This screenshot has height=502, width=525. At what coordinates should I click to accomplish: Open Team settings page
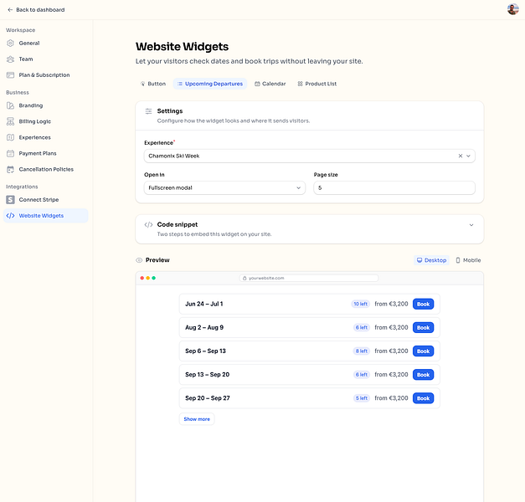pyautogui.click(x=45, y=59)
